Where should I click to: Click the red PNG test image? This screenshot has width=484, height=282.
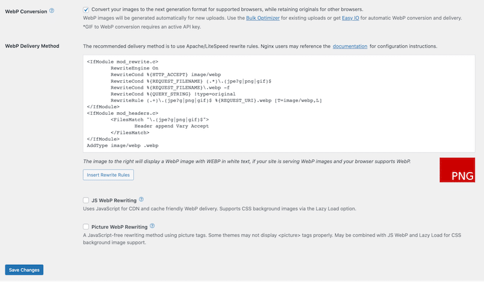pyautogui.click(x=457, y=170)
